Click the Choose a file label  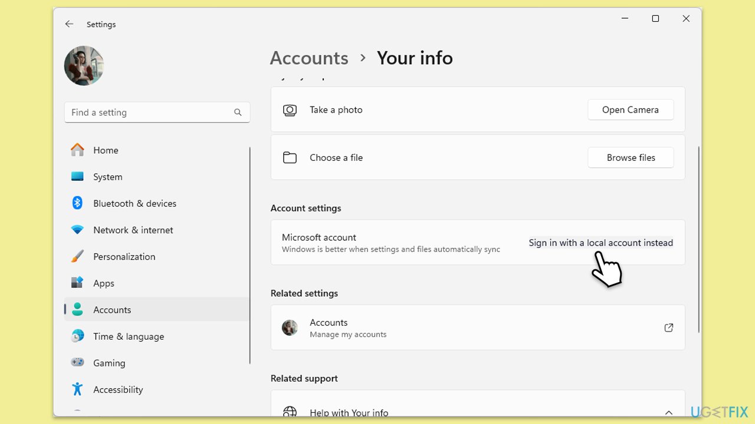(x=336, y=157)
